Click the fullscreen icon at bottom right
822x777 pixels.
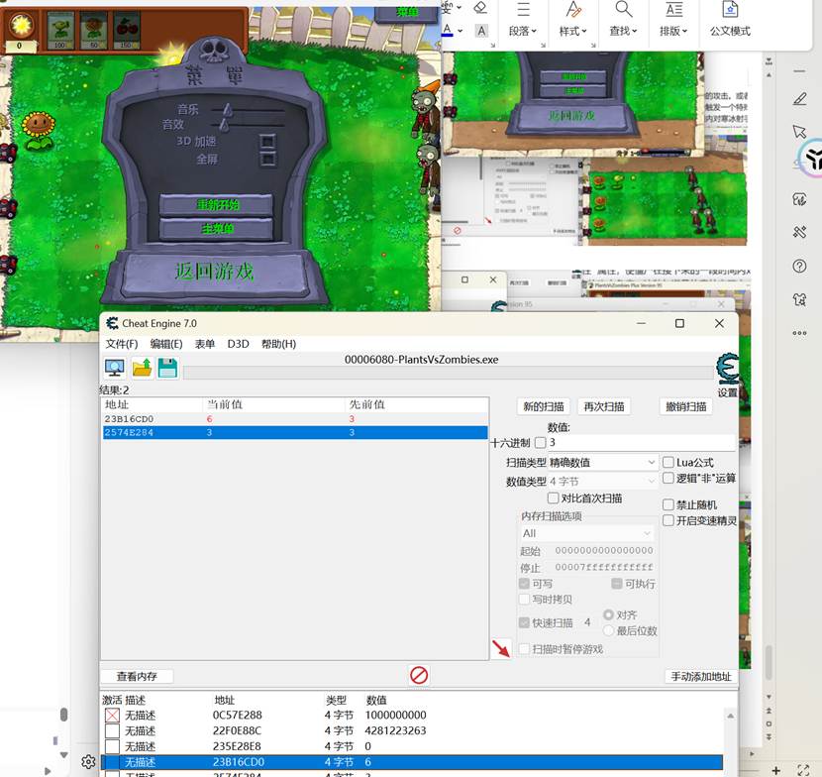pos(802,770)
